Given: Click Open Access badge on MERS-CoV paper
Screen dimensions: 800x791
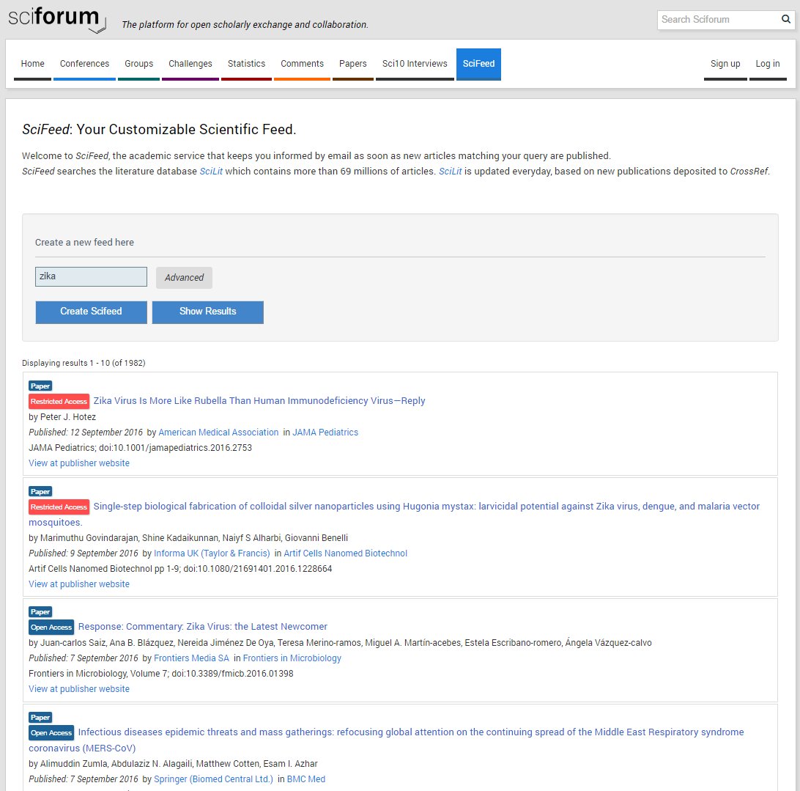Looking at the screenshot, I should pyautogui.click(x=51, y=733).
